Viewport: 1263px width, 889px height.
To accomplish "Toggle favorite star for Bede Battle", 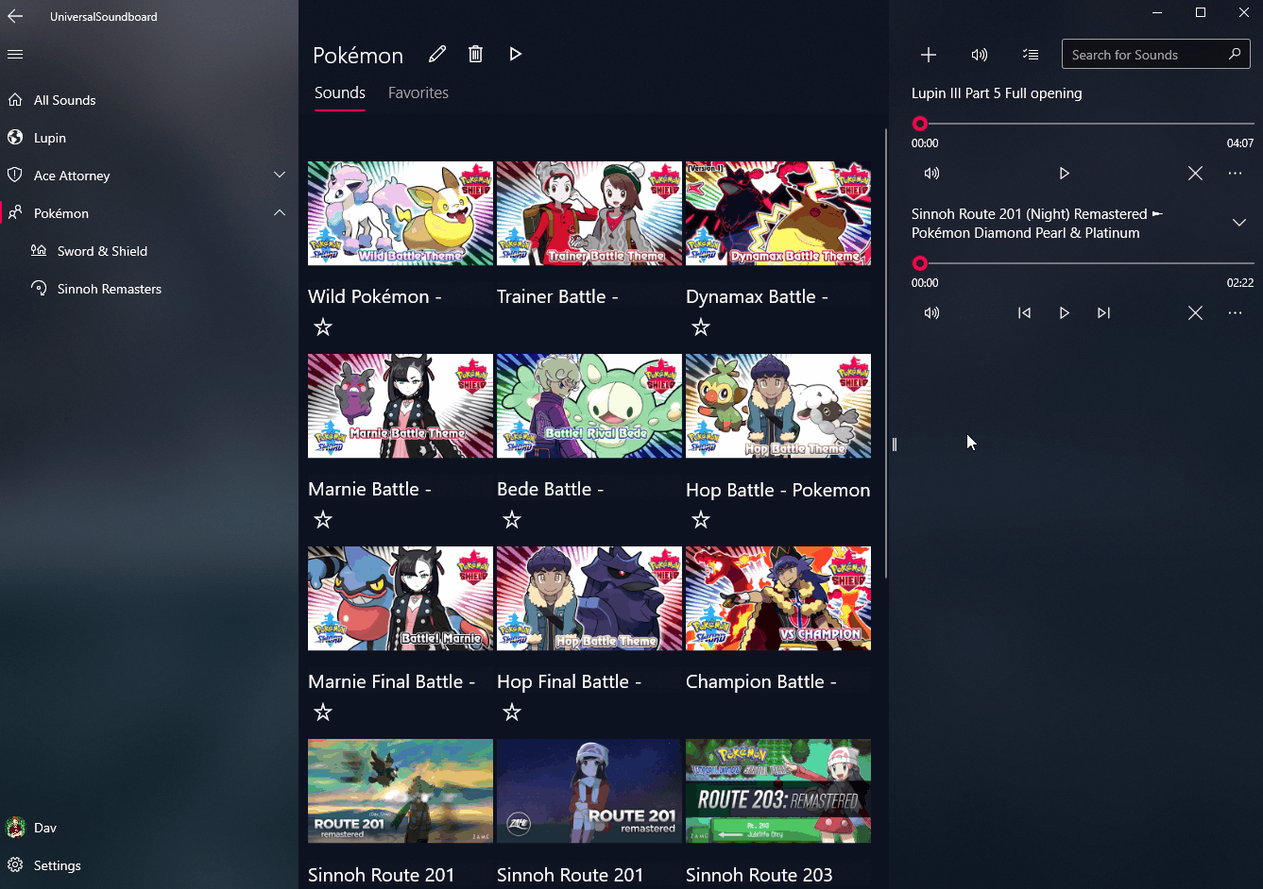I will 512,520.
